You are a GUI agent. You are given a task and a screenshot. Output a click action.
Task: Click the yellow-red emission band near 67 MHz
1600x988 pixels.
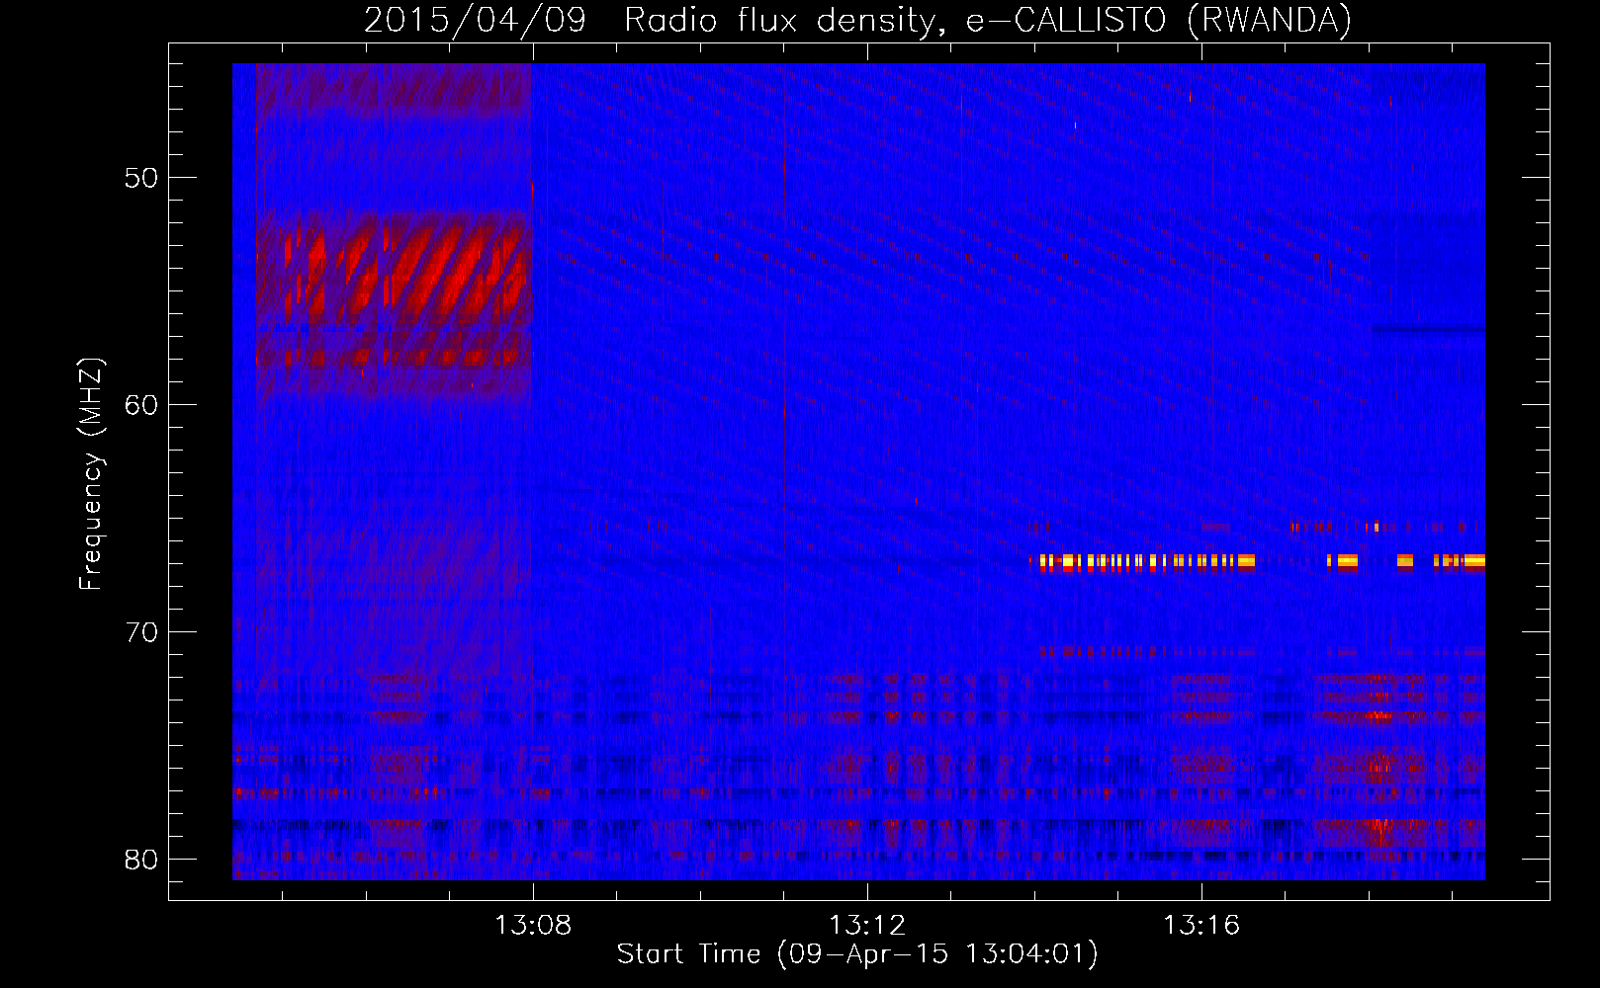[1257, 562]
